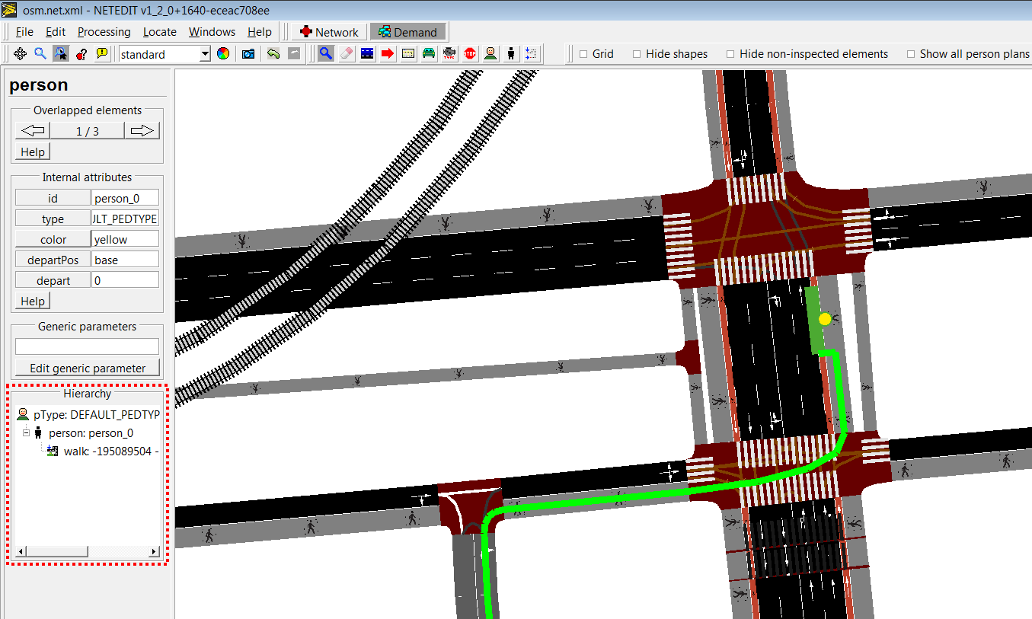Switch to Network mode

pos(328,32)
